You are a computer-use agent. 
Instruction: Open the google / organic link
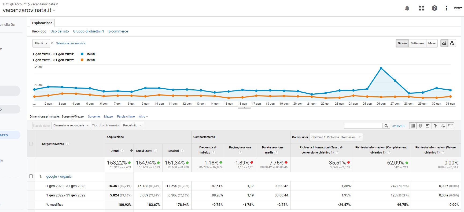pyautogui.click(x=59, y=177)
